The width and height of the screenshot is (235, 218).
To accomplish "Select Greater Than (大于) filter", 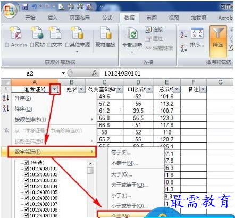I will click(x=136, y=174).
